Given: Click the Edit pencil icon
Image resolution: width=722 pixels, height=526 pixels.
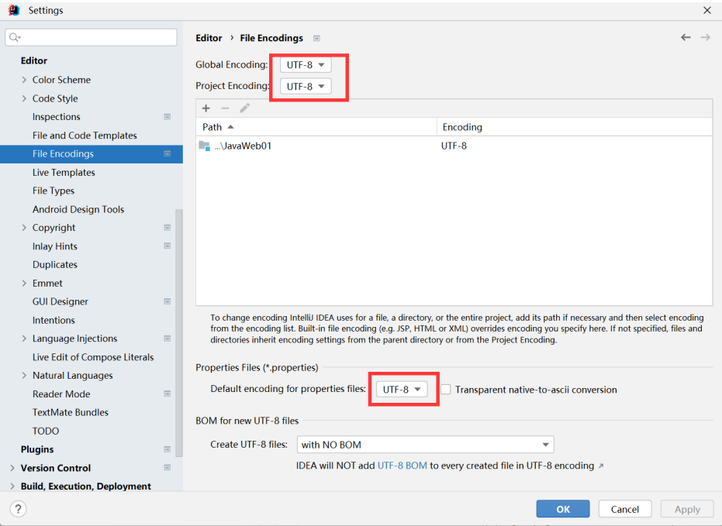Looking at the screenshot, I should (244, 108).
